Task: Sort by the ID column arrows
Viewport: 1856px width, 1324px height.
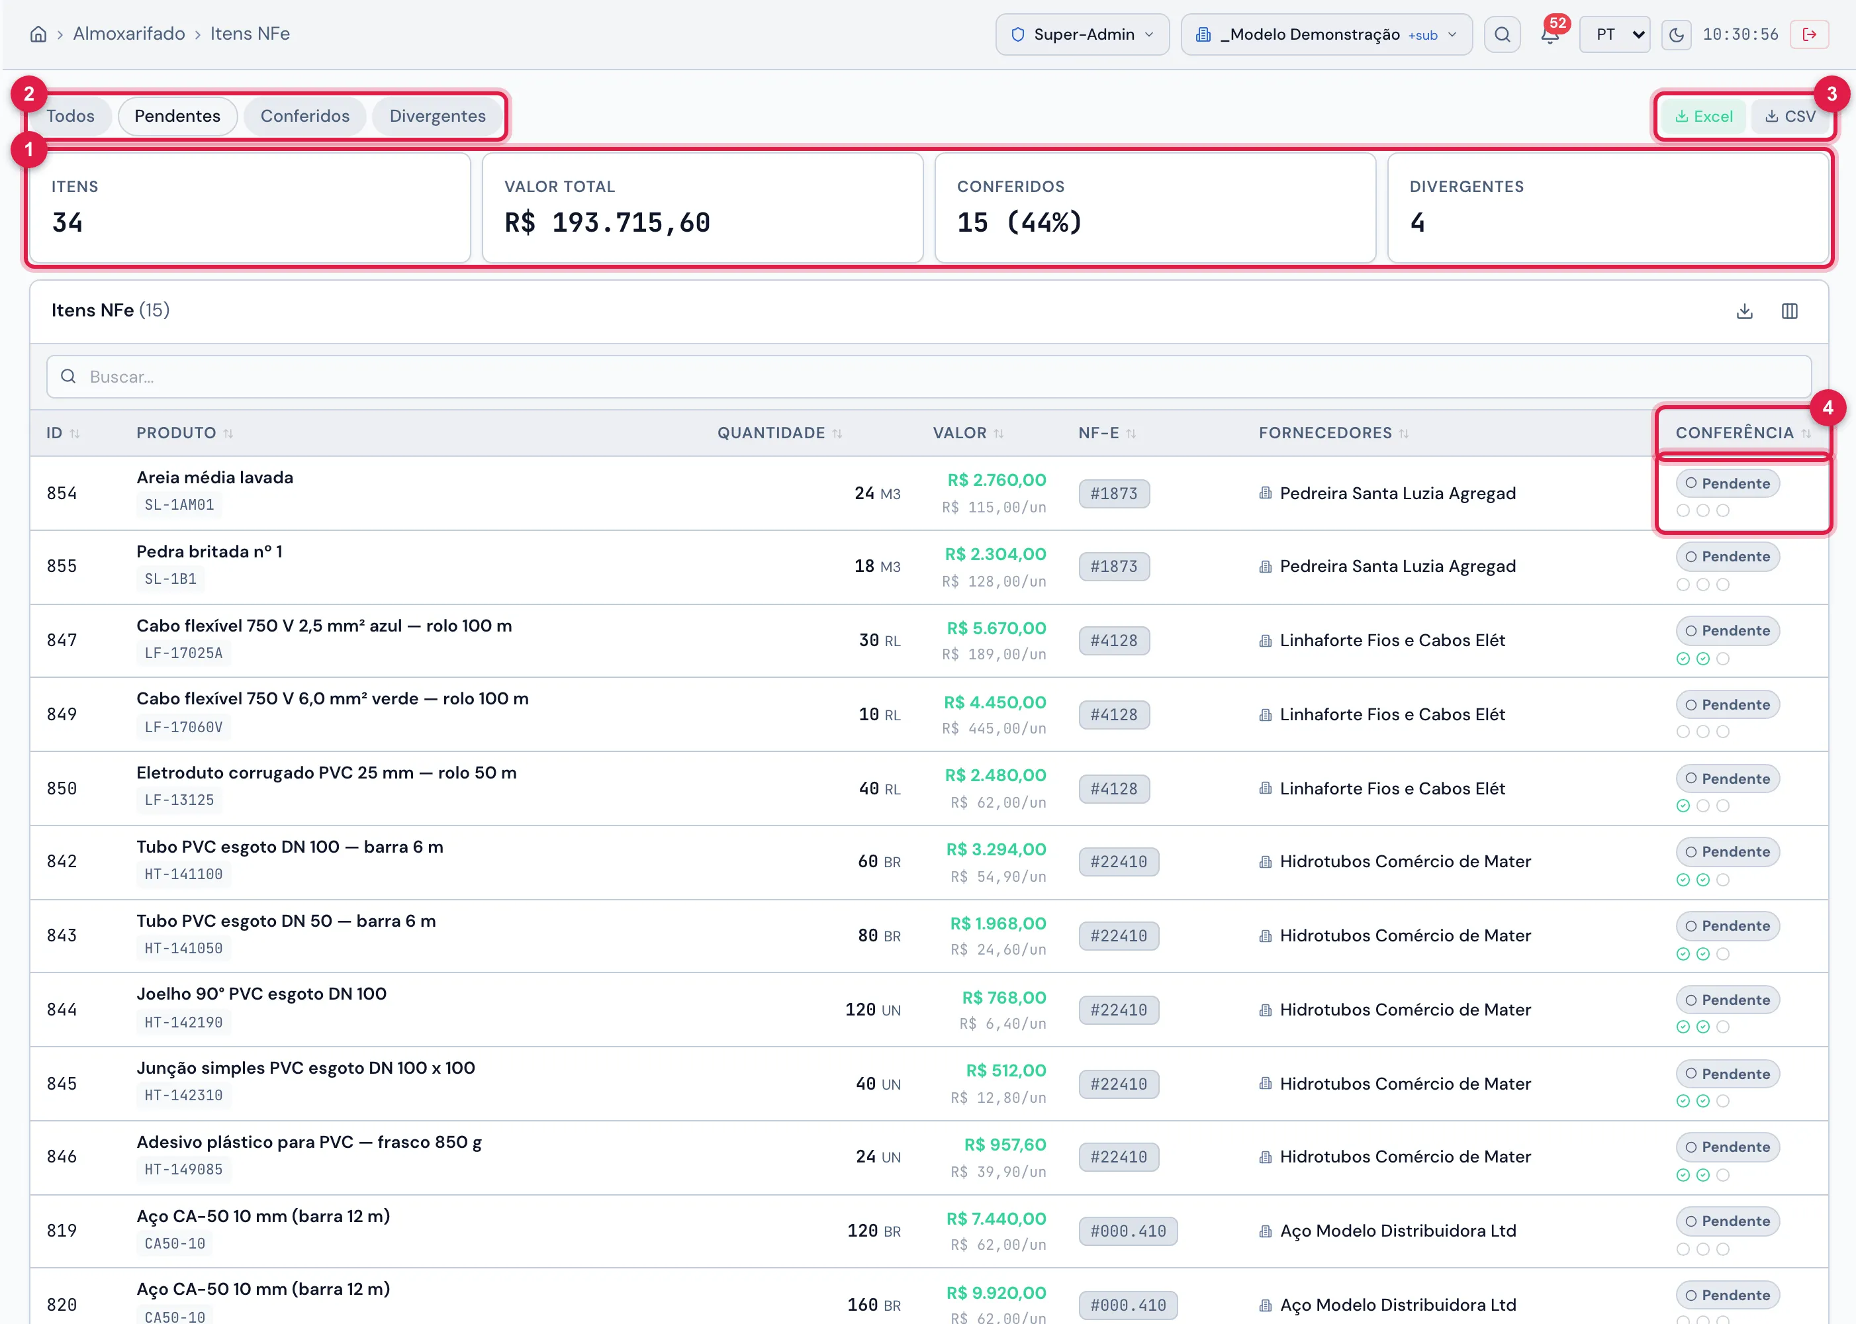Action: pyautogui.click(x=75, y=434)
